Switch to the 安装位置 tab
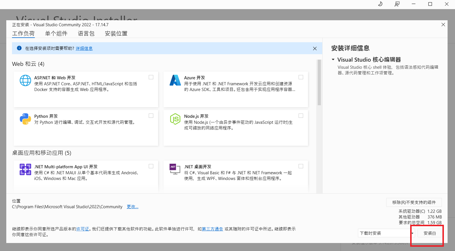The width and height of the screenshot is (455, 251). click(x=116, y=34)
